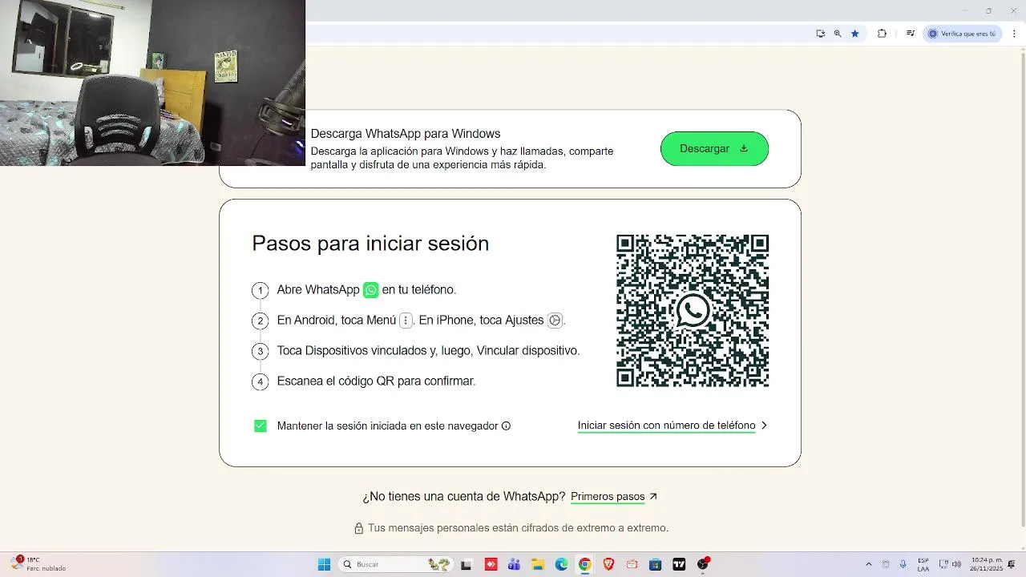Open the Chrome three-dot menu

1014,34
